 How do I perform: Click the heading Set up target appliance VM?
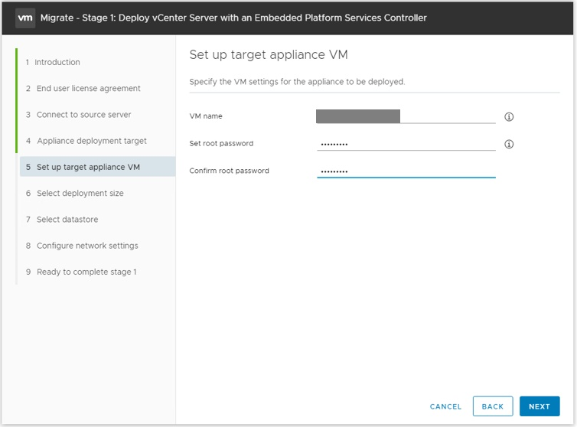269,55
